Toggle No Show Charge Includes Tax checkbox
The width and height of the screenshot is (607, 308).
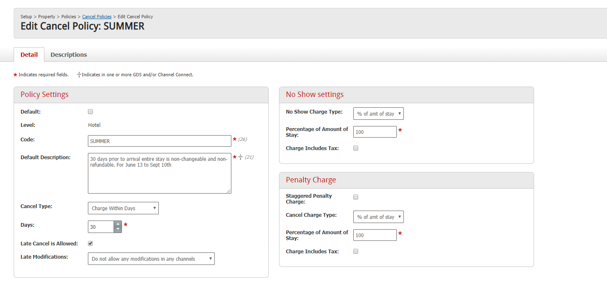tap(356, 148)
